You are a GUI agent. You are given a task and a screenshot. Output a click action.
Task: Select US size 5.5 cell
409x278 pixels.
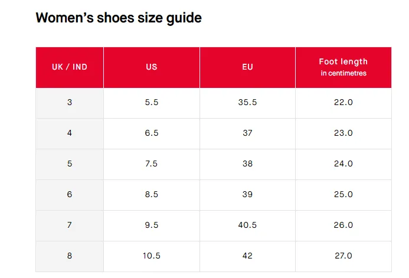[152, 103]
